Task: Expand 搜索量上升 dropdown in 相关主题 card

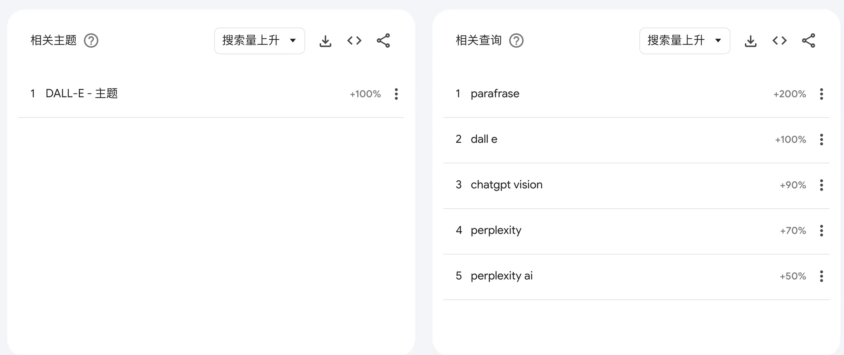Action: click(x=259, y=41)
